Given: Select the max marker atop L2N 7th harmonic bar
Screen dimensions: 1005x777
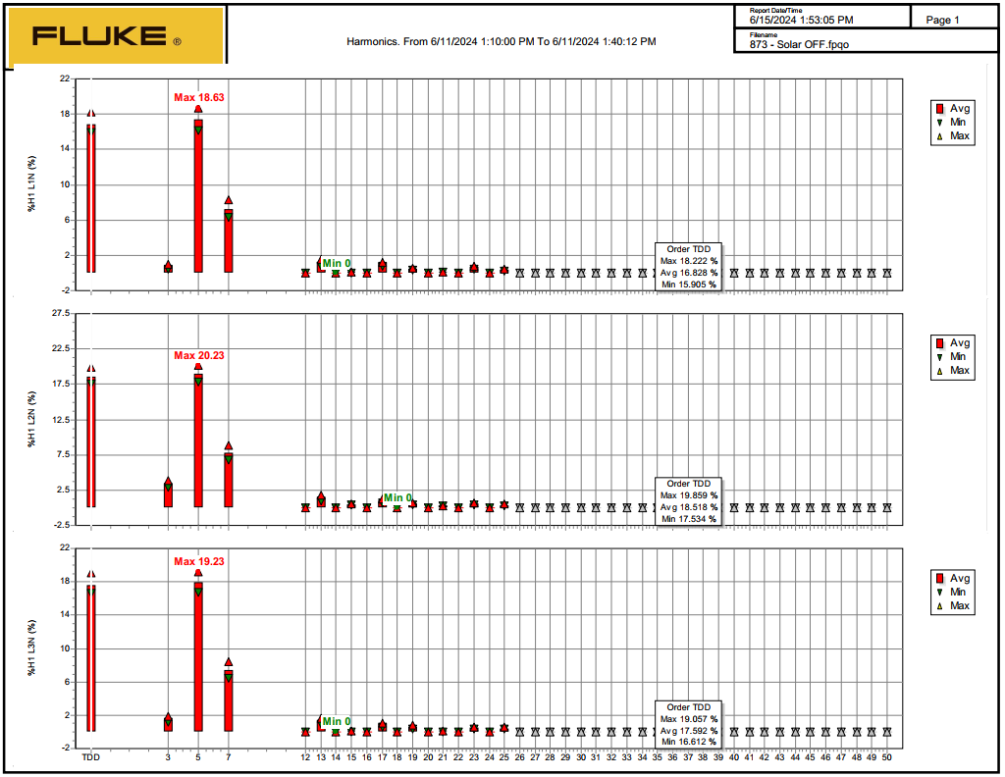Looking at the screenshot, I should (229, 445).
